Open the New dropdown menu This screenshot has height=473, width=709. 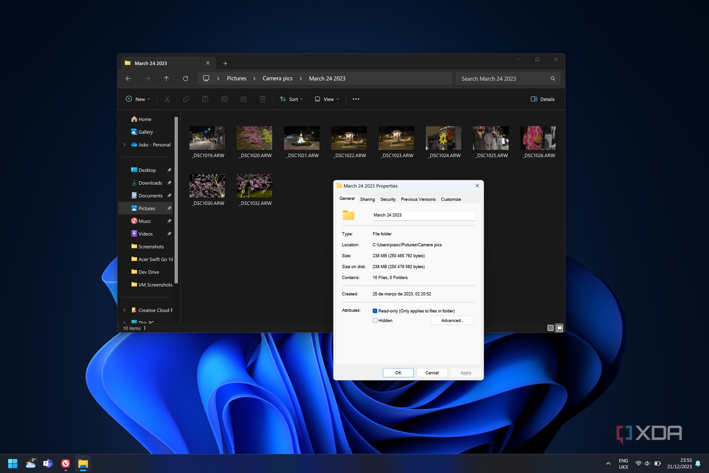(138, 99)
